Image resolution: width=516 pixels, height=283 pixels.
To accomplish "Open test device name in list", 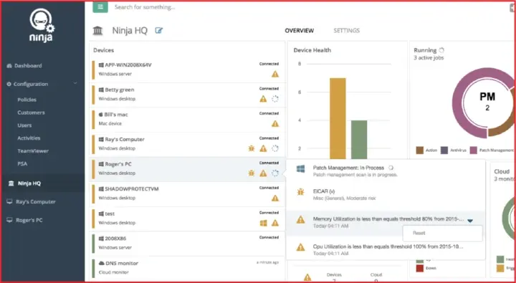I will click(x=110, y=214).
